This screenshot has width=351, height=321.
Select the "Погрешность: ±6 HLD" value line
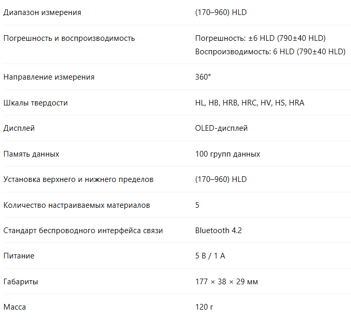[260, 38]
